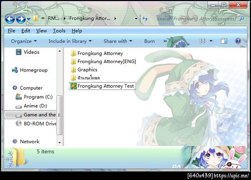The width and height of the screenshot is (251, 180).
Task: Change view using the view icon
Action: [202, 41]
